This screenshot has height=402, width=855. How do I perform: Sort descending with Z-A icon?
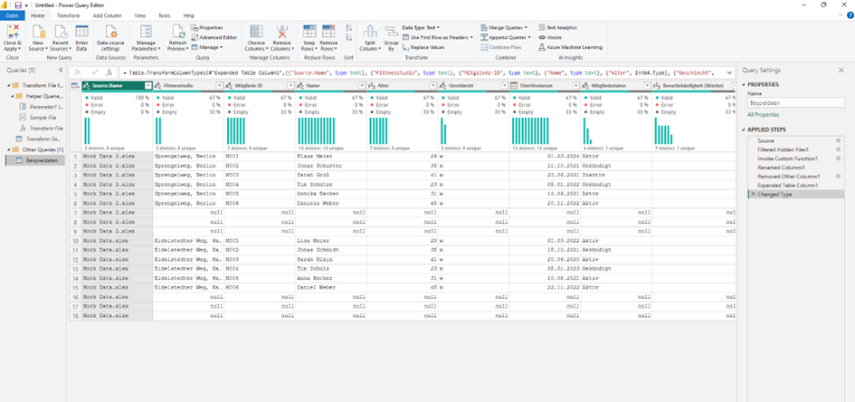click(x=349, y=37)
